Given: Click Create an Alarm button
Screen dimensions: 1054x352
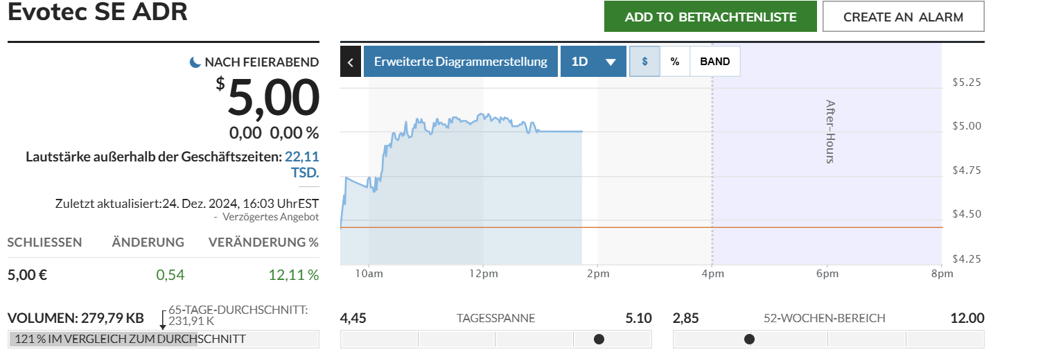Looking at the screenshot, I should [903, 17].
